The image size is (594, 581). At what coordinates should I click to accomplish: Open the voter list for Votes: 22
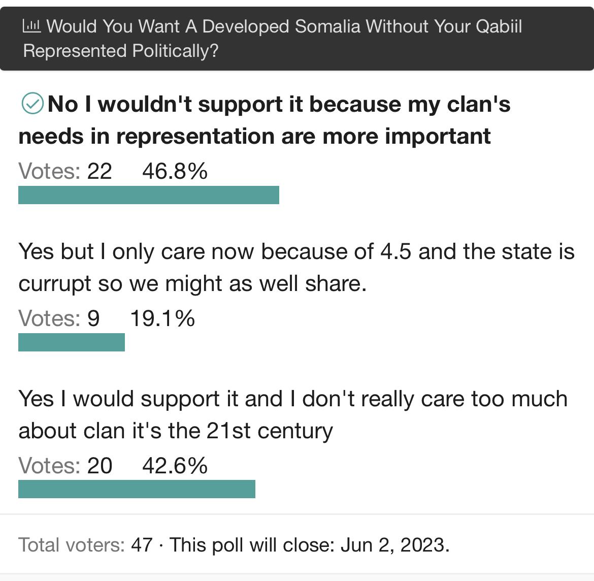coord(65,171)
